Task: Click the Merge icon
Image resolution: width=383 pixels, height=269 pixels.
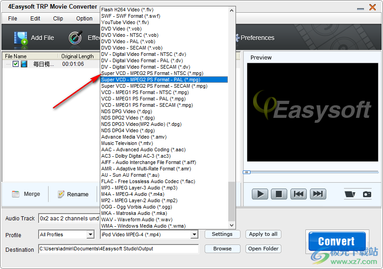Action: pos(15,194)
